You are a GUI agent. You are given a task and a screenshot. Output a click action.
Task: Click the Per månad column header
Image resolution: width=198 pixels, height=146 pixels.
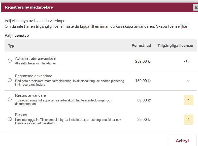coord(141,46)
